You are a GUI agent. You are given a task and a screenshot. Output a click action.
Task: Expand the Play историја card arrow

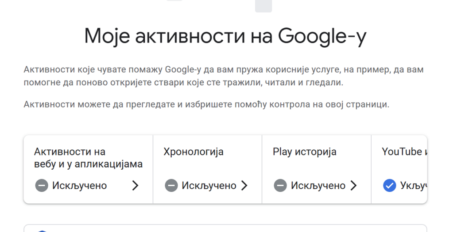[353, 186]
